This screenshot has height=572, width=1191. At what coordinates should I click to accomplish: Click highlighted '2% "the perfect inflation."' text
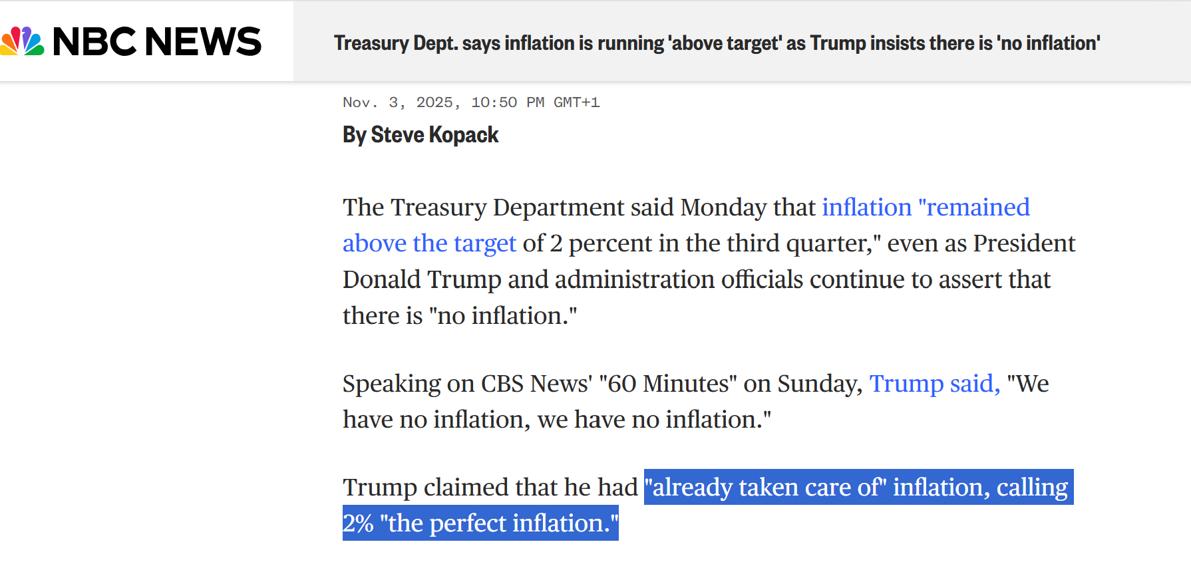tap(480, 523)
